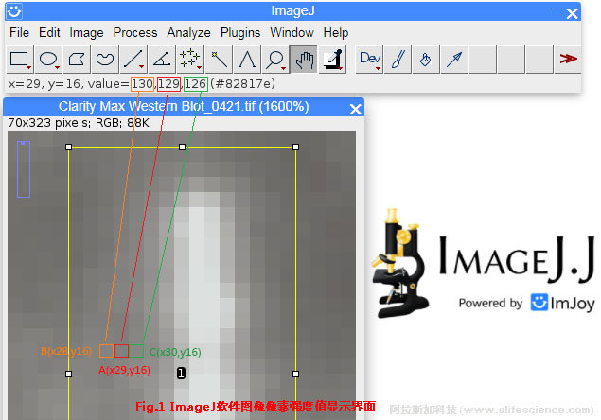Select the Magnifying glass tool
This screenshot has width=601, height=420.
[275, 60]
